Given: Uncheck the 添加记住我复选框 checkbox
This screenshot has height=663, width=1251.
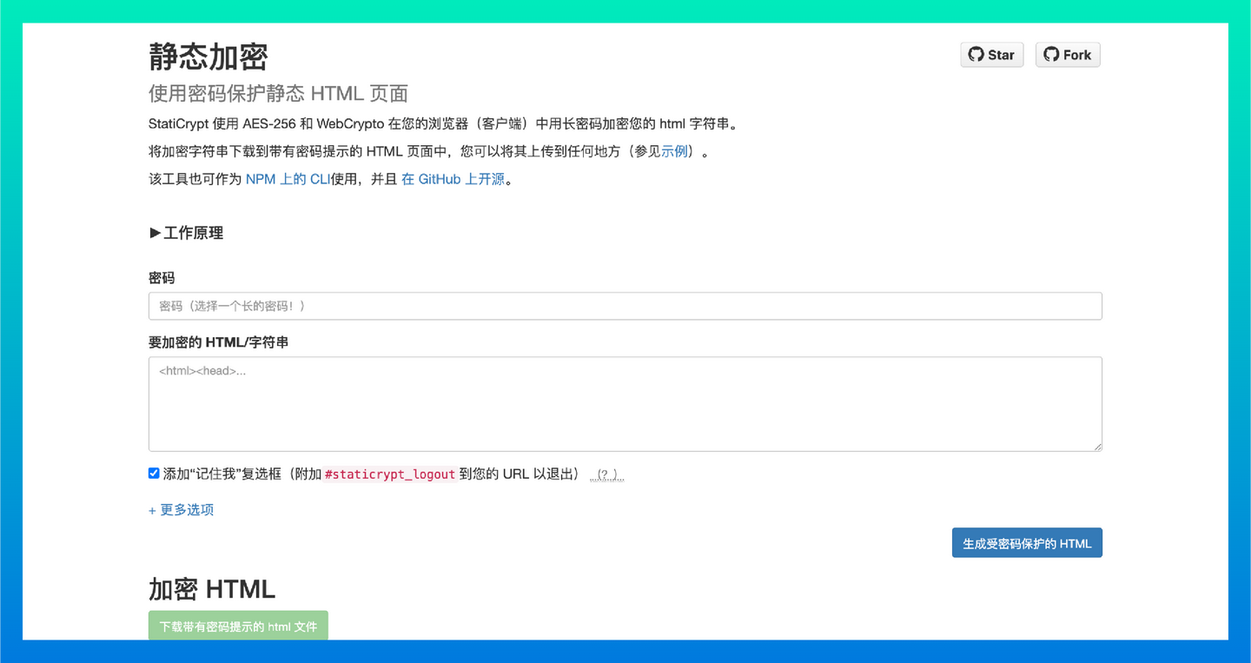Looking at the screenshot, I should coord(154,473).
